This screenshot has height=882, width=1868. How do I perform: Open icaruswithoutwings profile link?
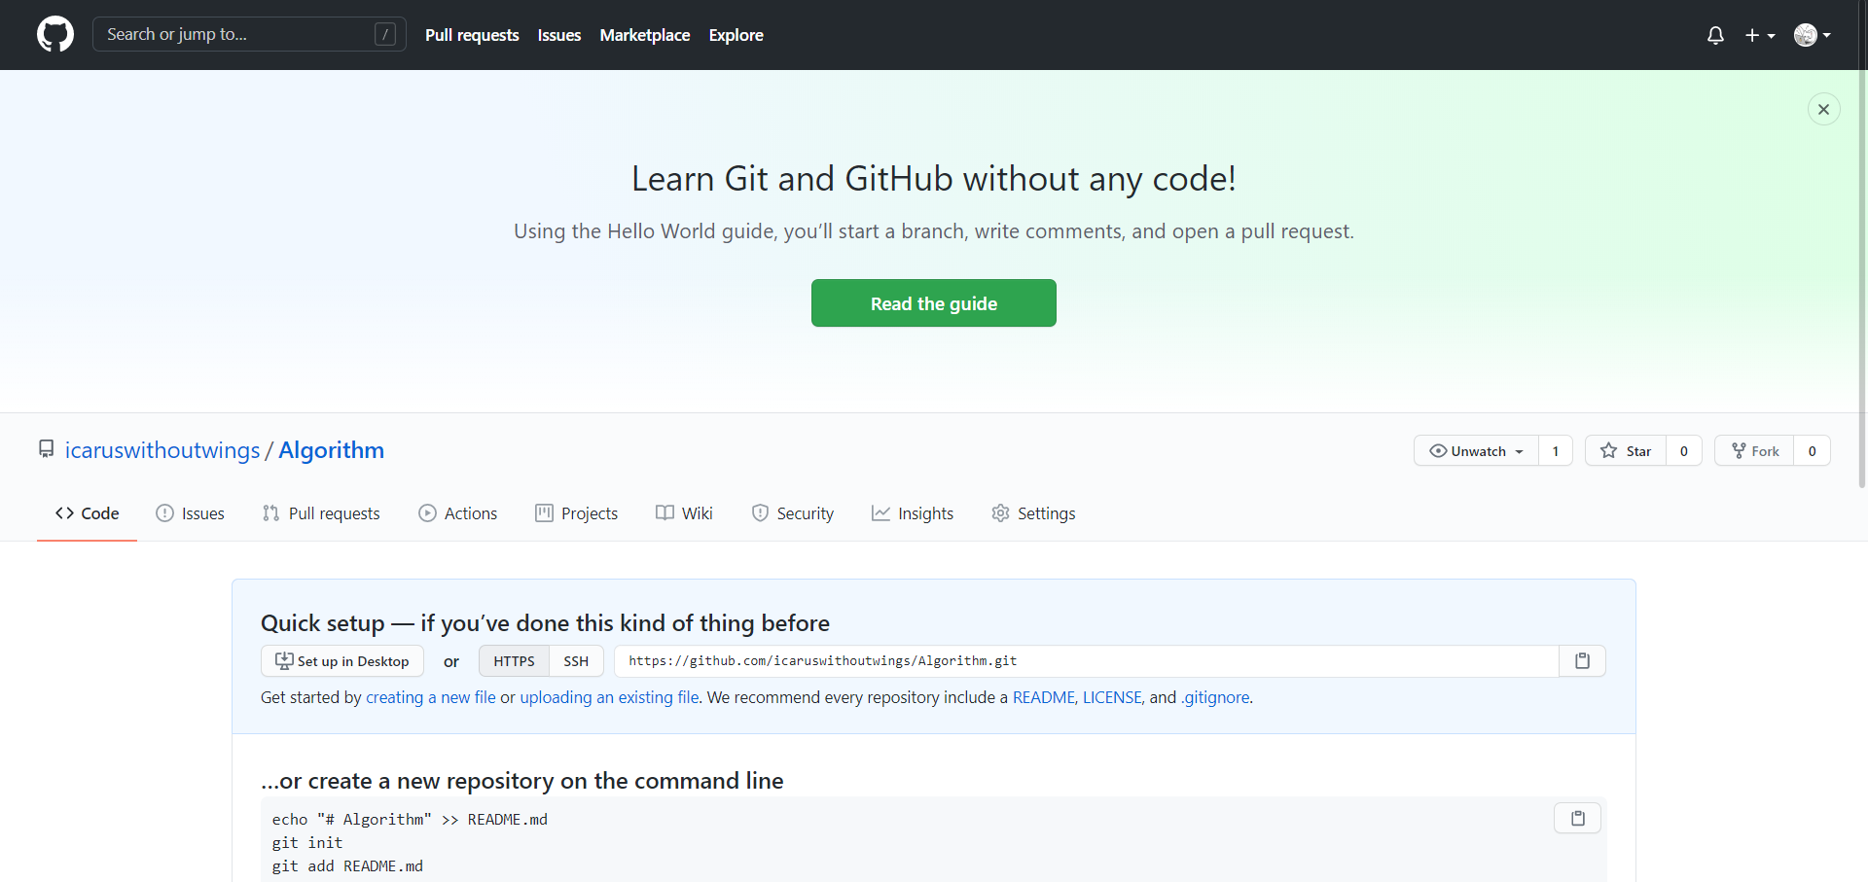point(162,450)
